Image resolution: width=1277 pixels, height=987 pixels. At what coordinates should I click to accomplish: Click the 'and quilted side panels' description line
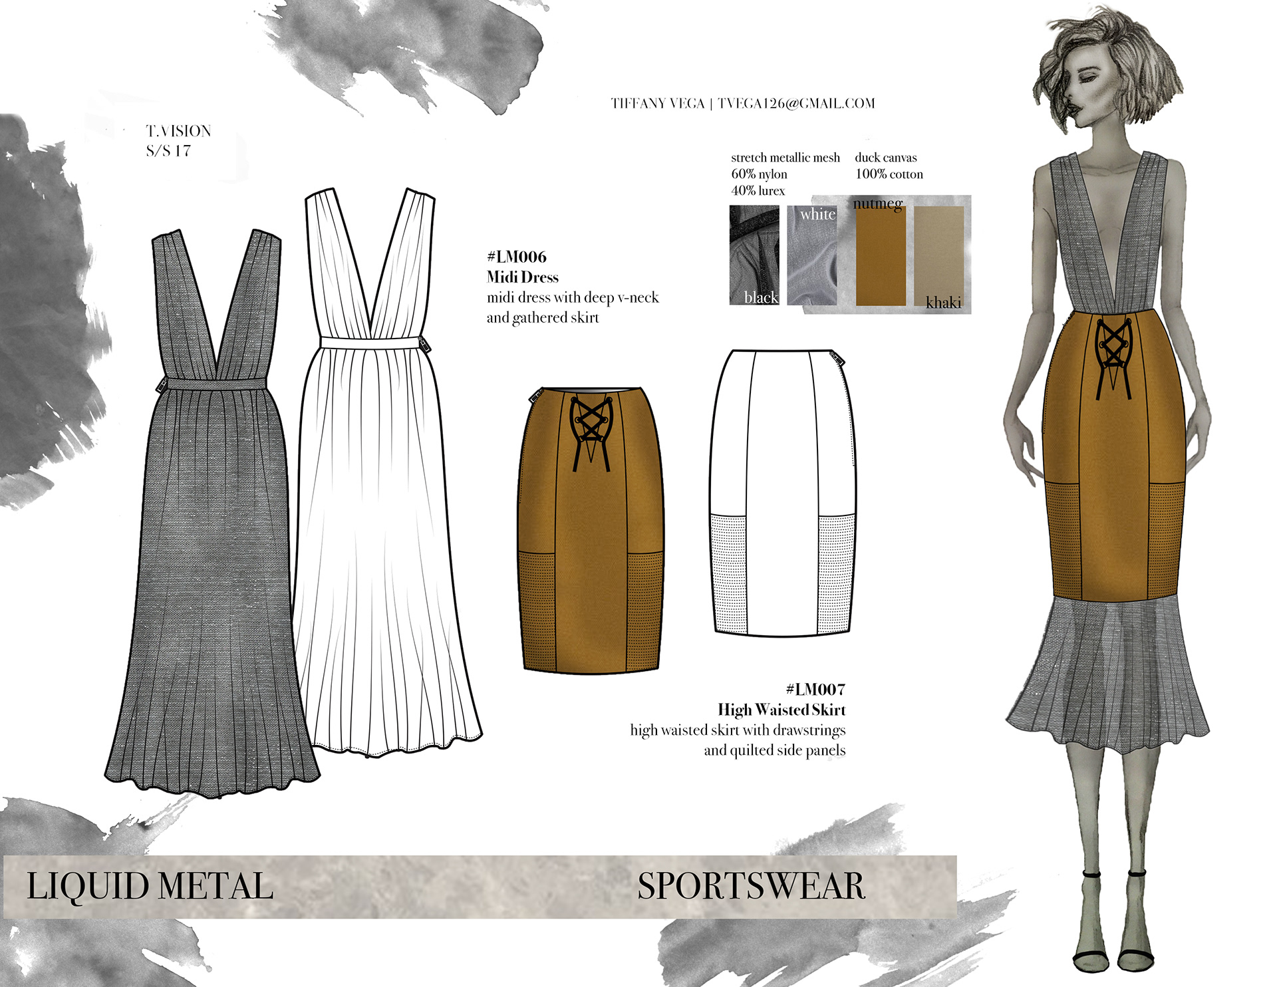pos(775,750)
